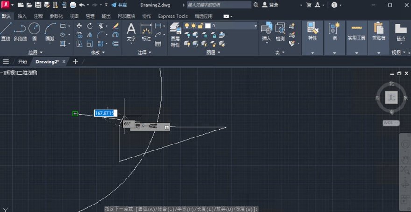Open 图层特性 layer properties manager

(x=175, y=34)
